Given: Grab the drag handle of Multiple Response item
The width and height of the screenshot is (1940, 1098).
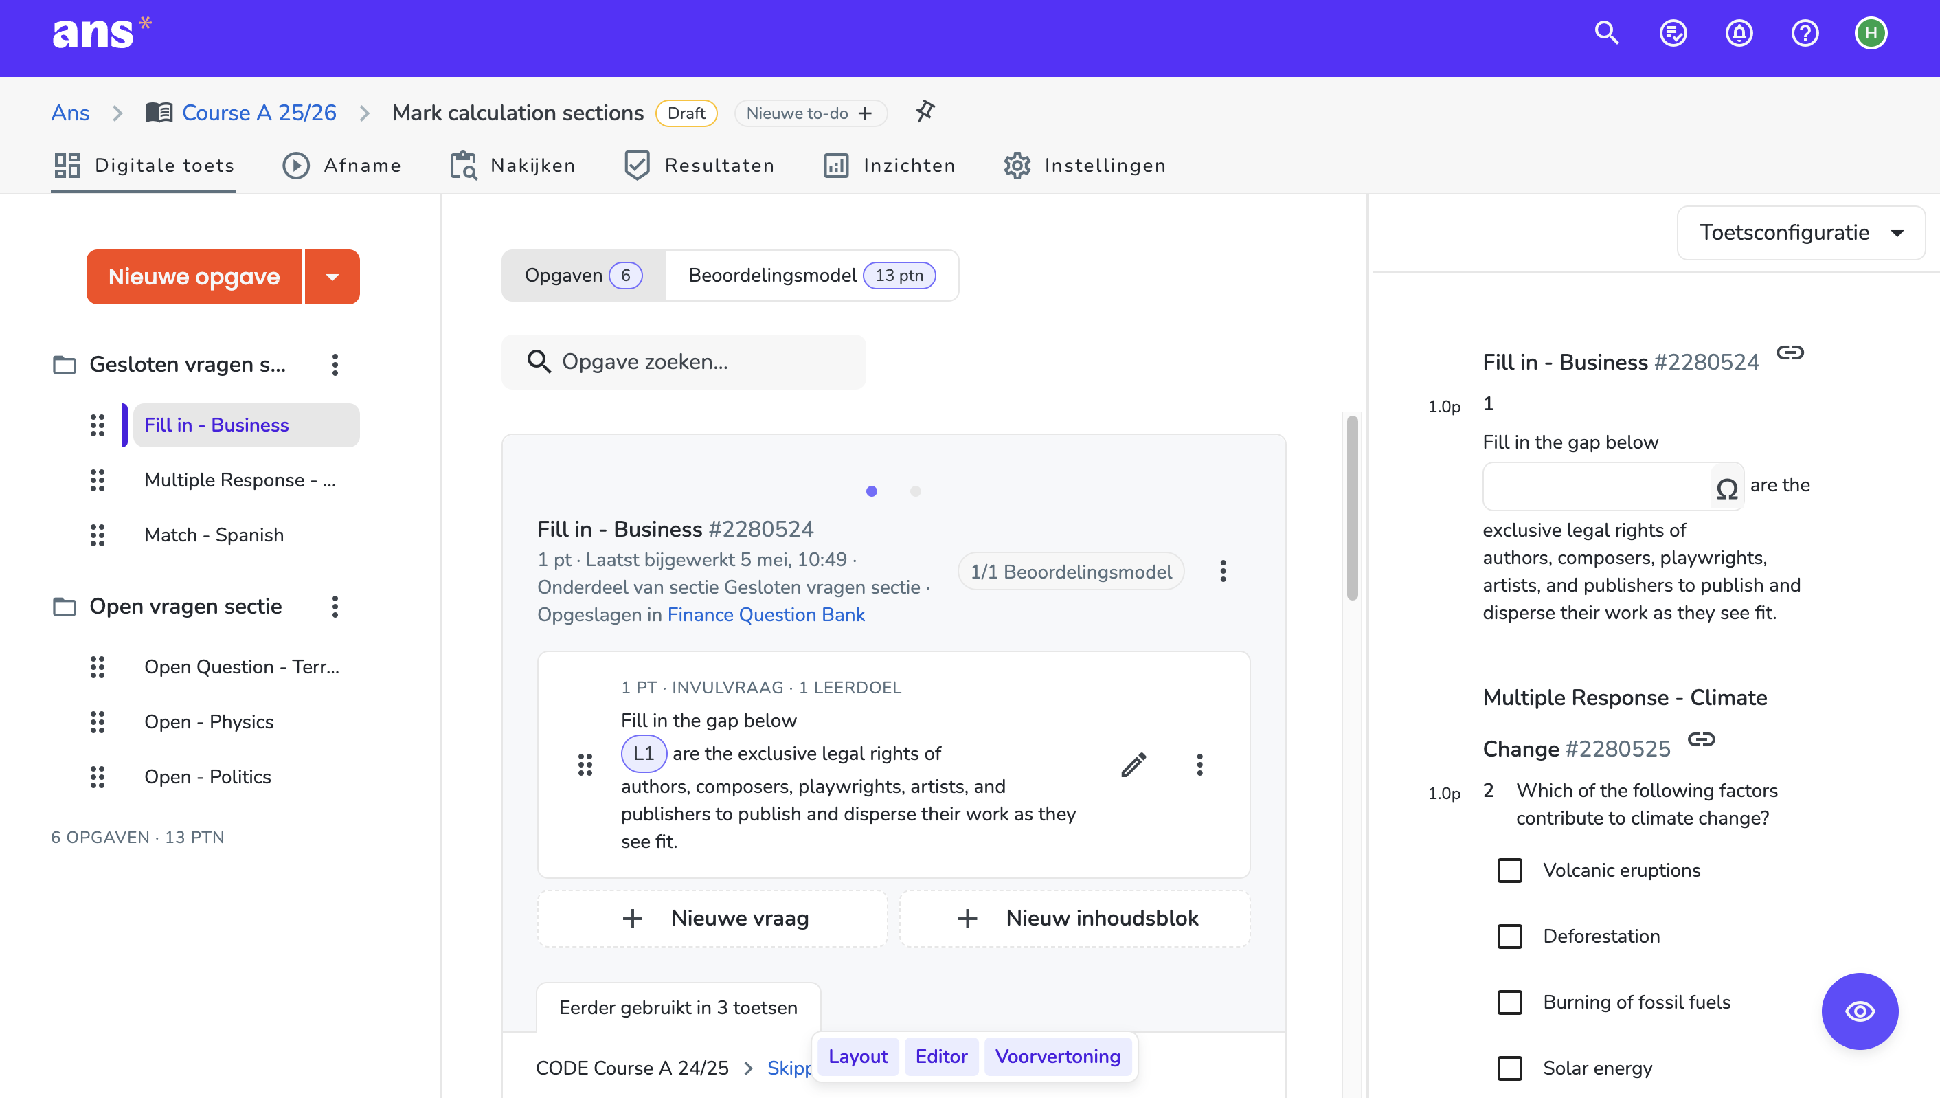Looking at the screenshot, I should 98,480.
